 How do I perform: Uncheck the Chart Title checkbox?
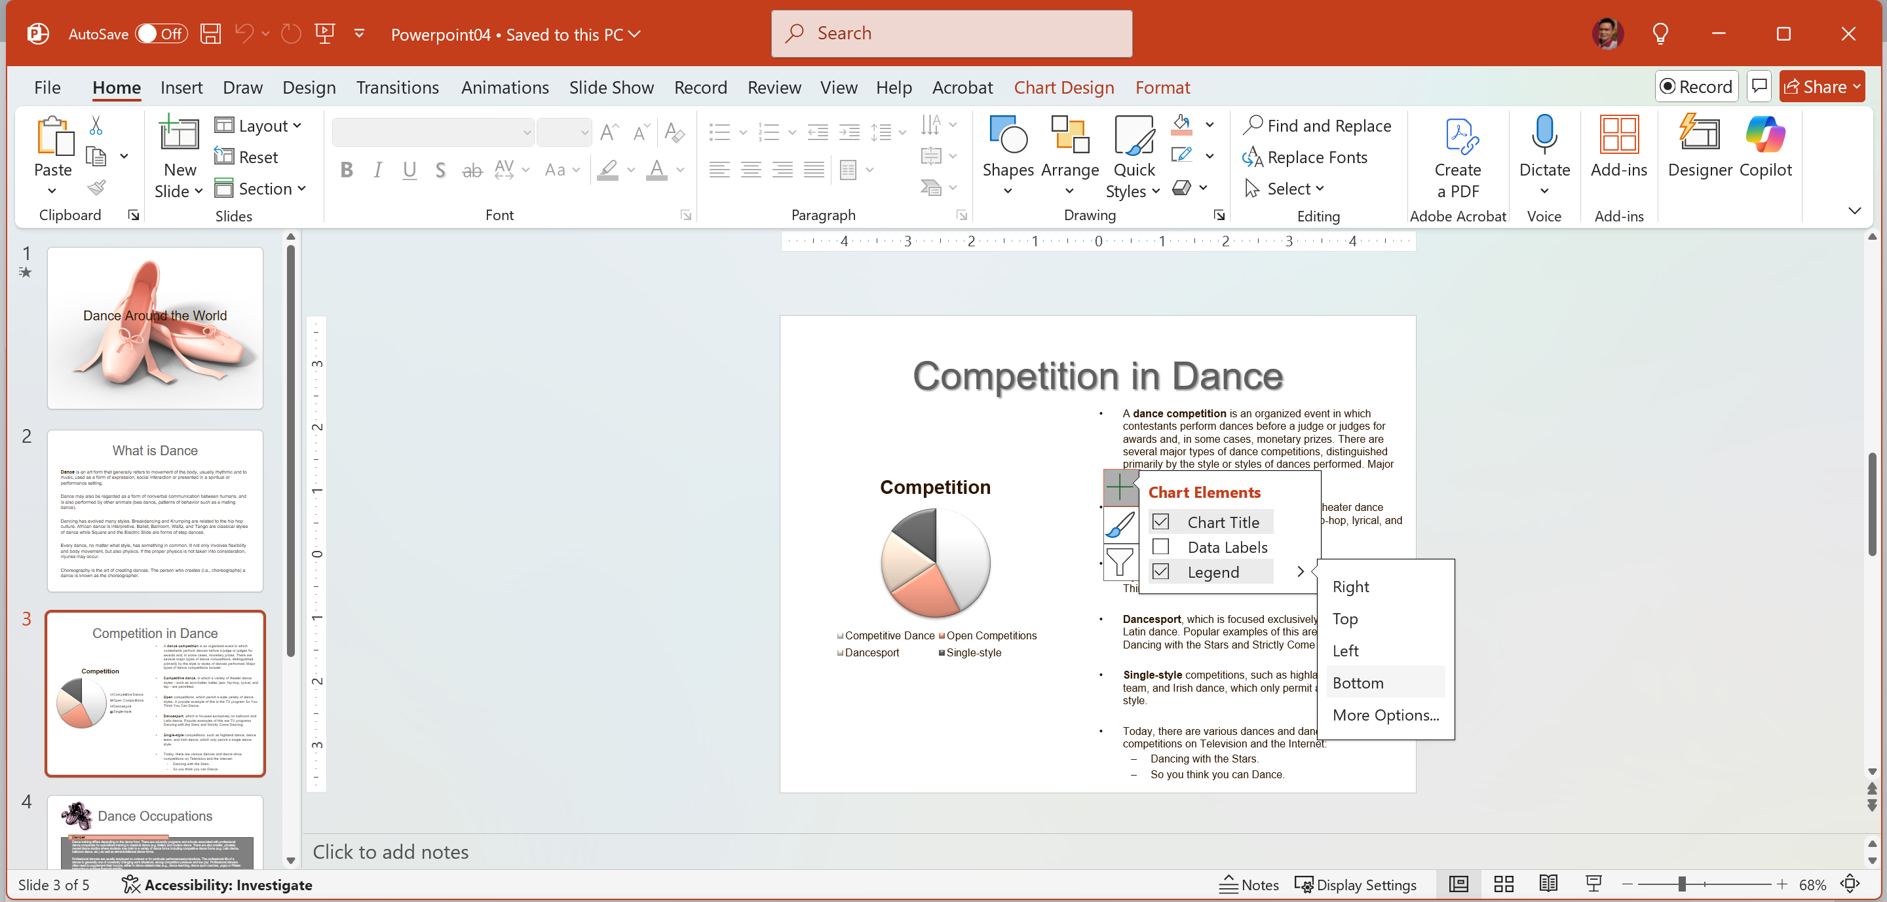click(x=1160, y=522)
